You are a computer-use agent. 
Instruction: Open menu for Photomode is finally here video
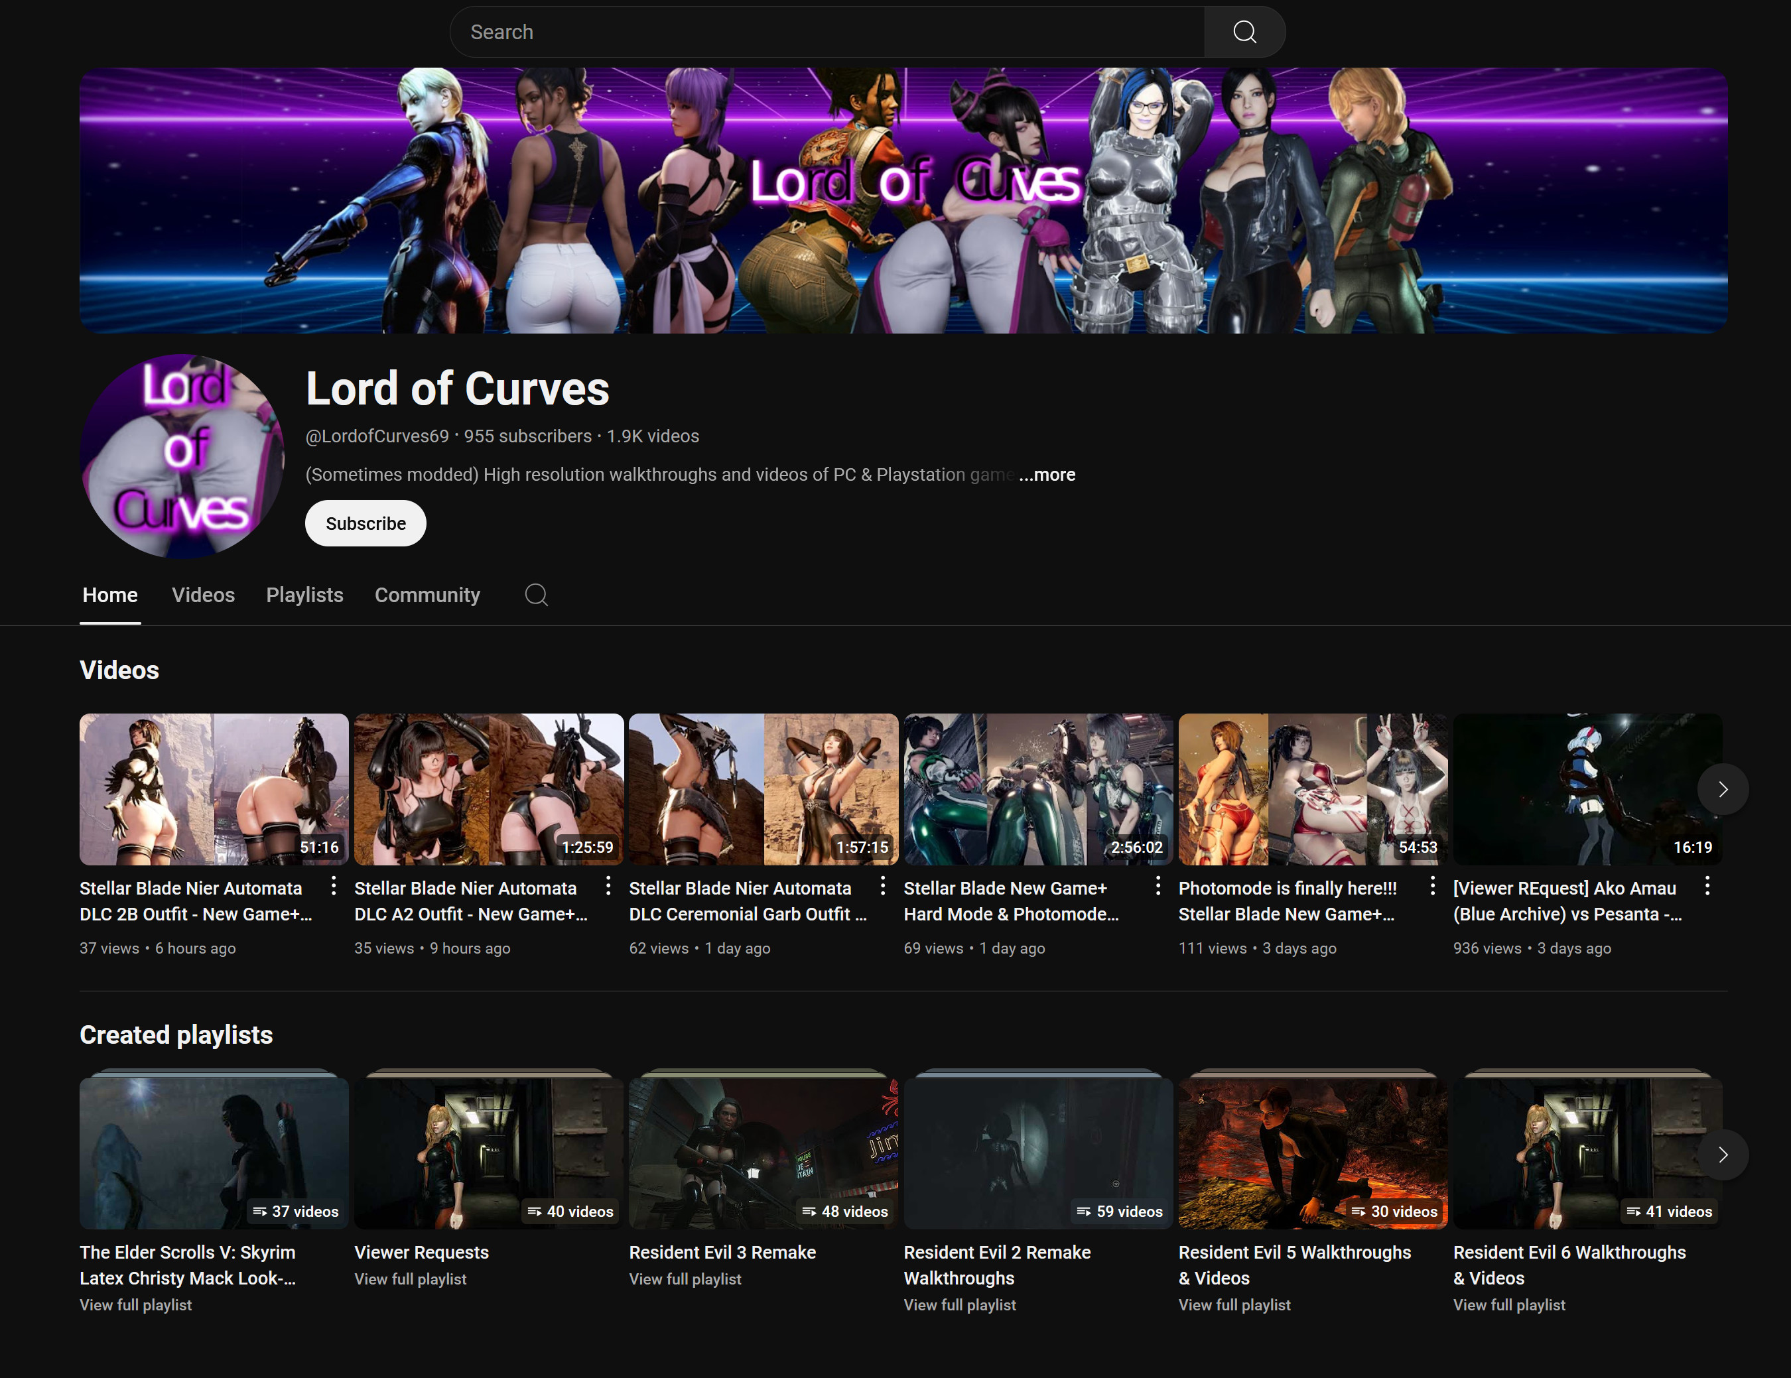click(x=1432, y=885)
